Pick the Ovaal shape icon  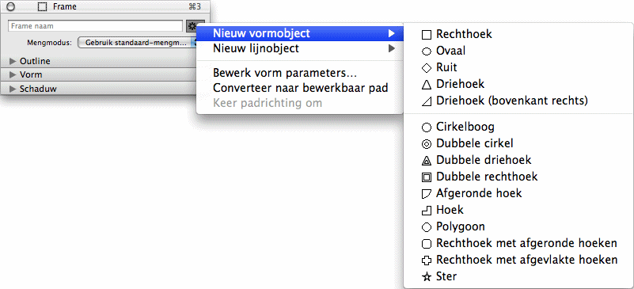tap(426, 51)
